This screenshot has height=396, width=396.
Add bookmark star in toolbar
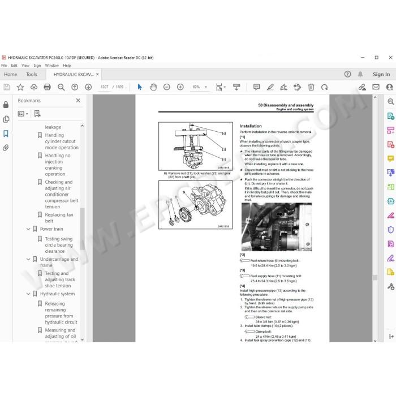20,87
